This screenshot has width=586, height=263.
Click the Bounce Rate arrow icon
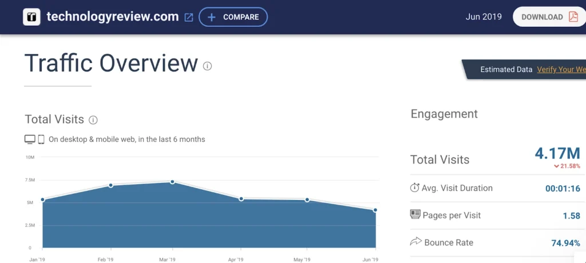[415, 242]
